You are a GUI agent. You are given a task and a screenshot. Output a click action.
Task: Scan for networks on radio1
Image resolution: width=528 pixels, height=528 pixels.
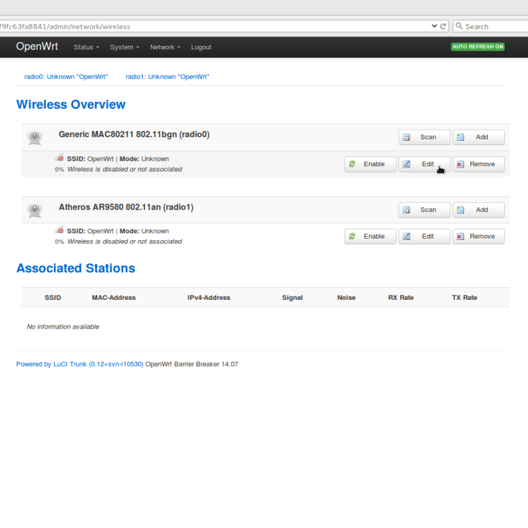pyautogui.click(x=425, y=210)
